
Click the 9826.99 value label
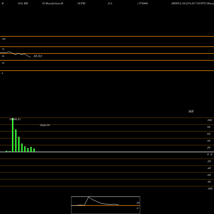pos(45,125)
